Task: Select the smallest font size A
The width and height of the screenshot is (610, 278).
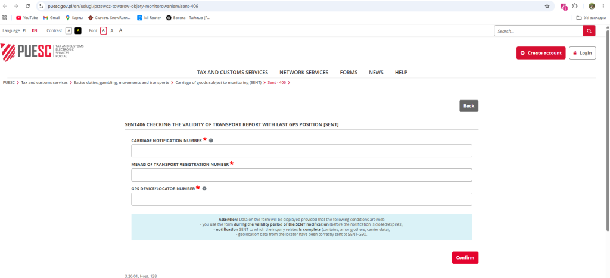Action: pyautogui.click(x=104, y=30)
